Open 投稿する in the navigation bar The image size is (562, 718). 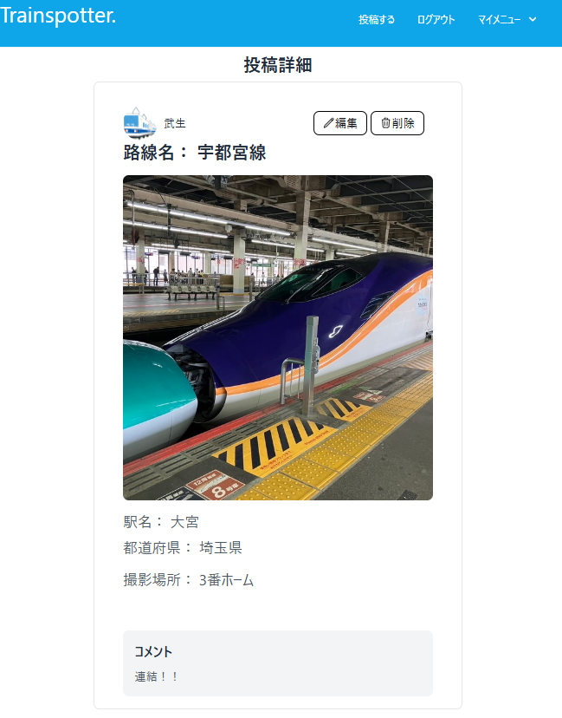point(377,20)
